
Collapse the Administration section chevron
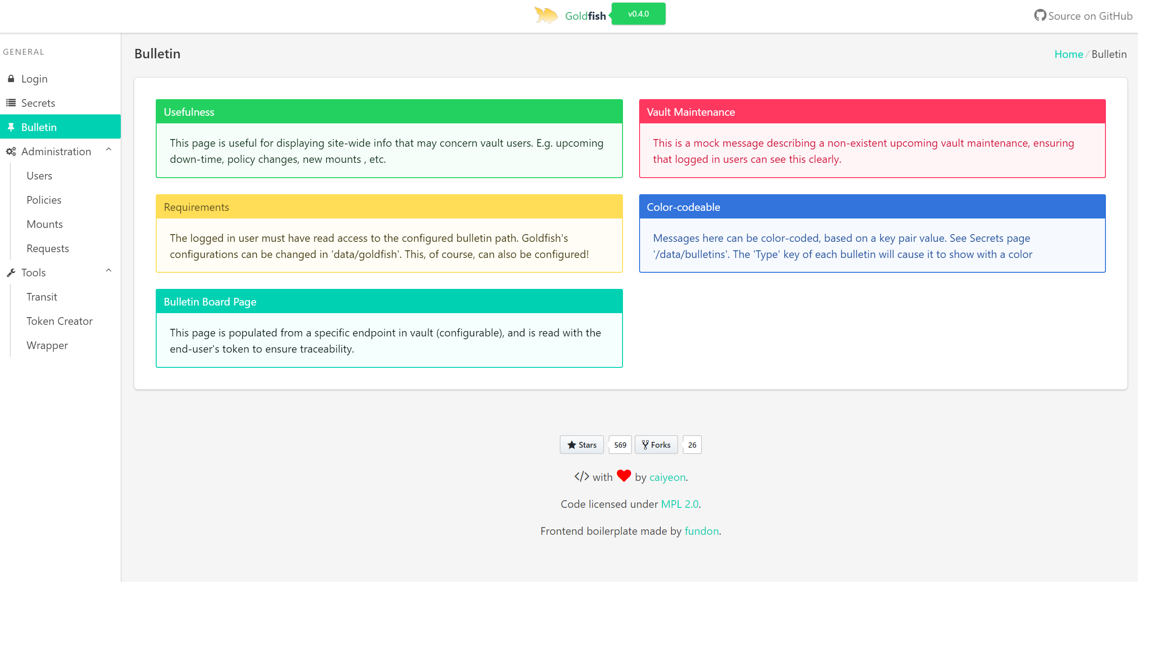click(x=109, y=149)
